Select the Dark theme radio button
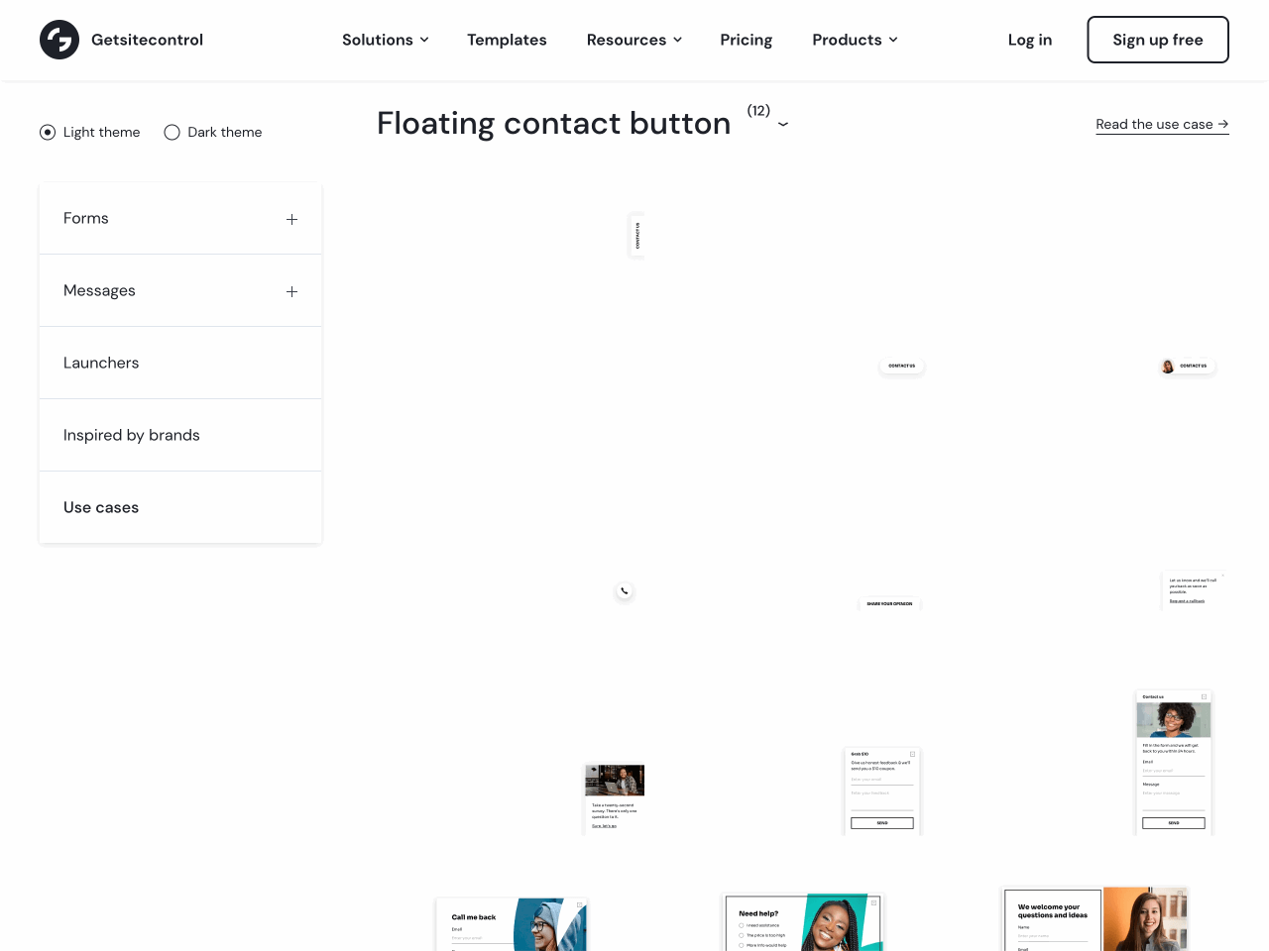 (x=171, y=132)
